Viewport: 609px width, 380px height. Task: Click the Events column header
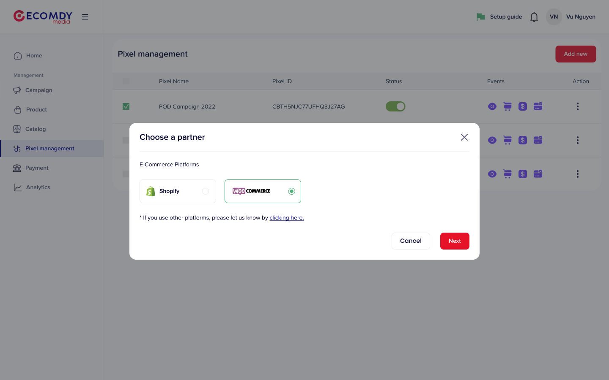[496, 81]
